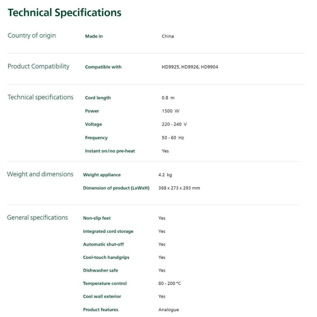Select the 50 - 60 Hz frequency value

[173, 138]
